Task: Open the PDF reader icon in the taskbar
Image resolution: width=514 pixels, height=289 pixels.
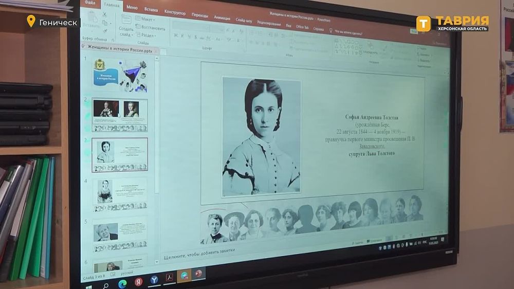Action: (169, 278)
